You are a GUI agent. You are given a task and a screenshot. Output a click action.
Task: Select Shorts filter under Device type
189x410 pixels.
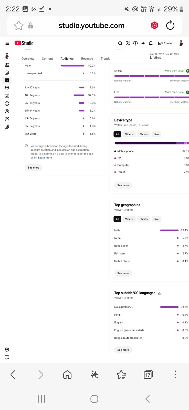point(144,134)
